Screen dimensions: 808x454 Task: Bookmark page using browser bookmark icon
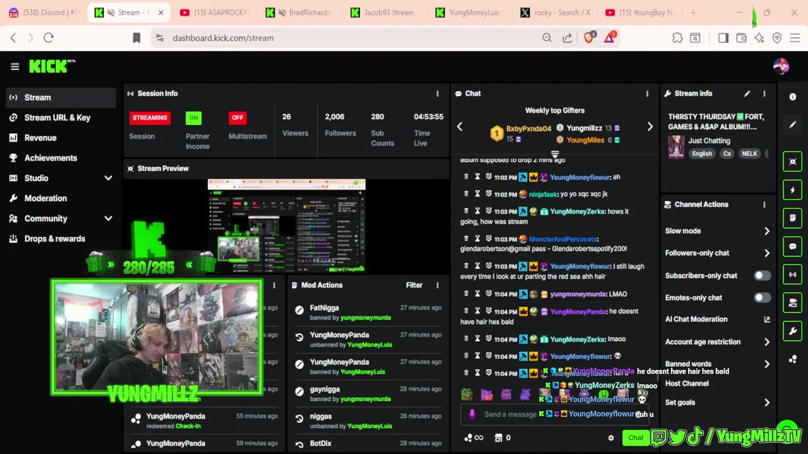click(136, 38)
